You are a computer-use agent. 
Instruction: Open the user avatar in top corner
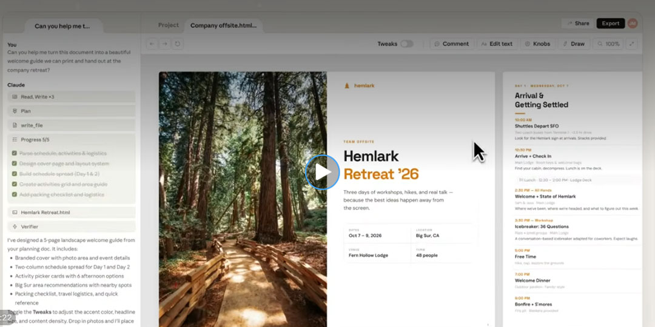tap(633, 24)
